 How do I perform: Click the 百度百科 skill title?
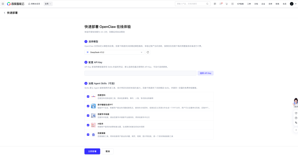point(102,95)
